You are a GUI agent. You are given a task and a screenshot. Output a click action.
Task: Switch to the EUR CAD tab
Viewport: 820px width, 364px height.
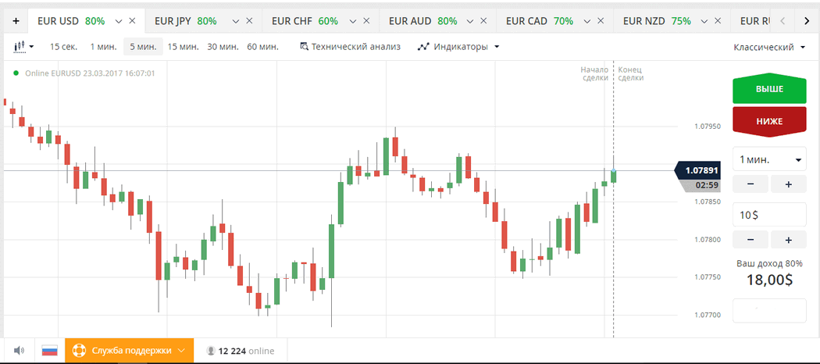[539, 21]
